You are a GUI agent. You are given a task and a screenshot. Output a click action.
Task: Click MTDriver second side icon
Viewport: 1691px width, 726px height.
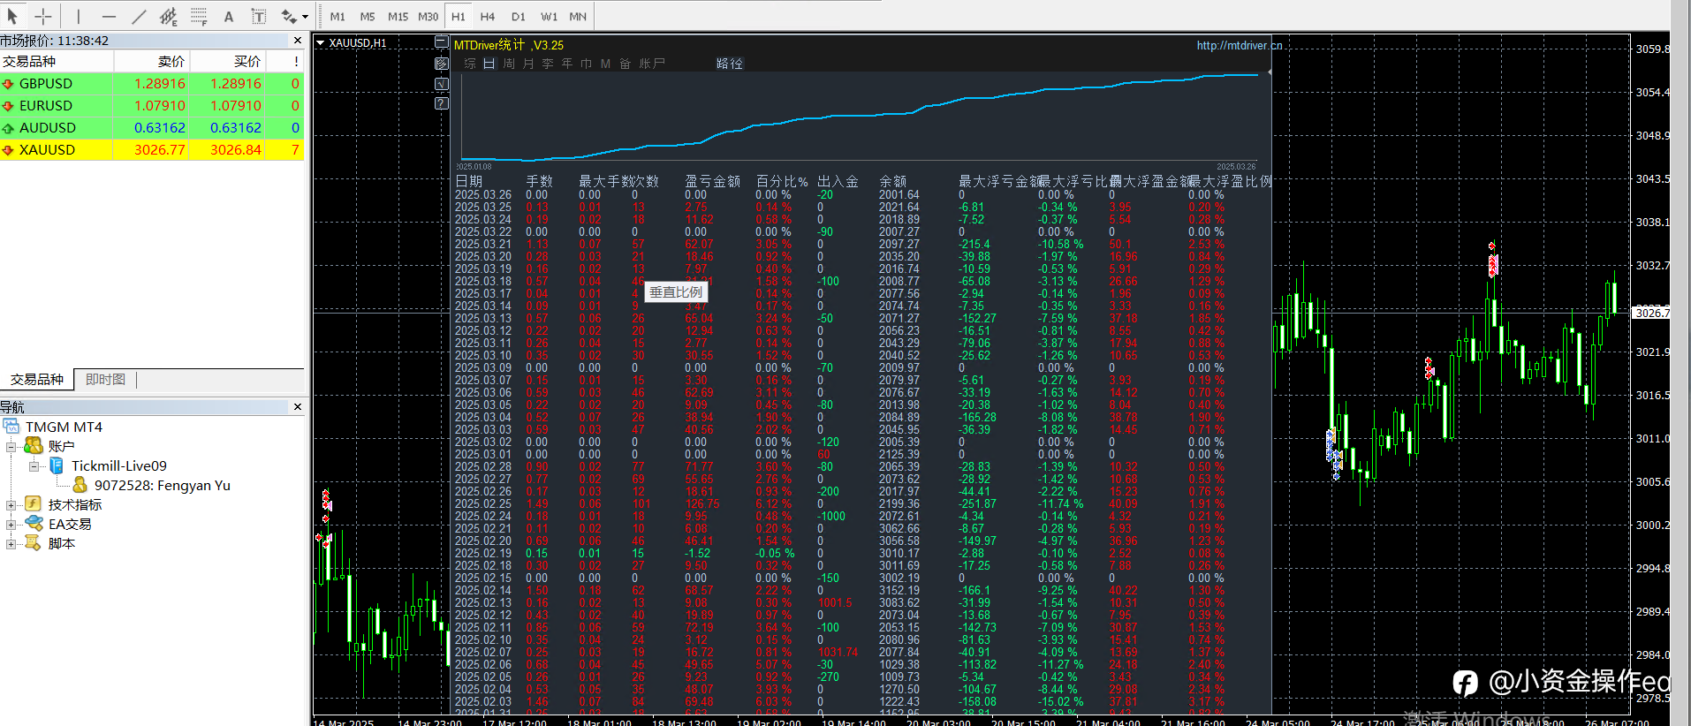click(x=442, y=64)
